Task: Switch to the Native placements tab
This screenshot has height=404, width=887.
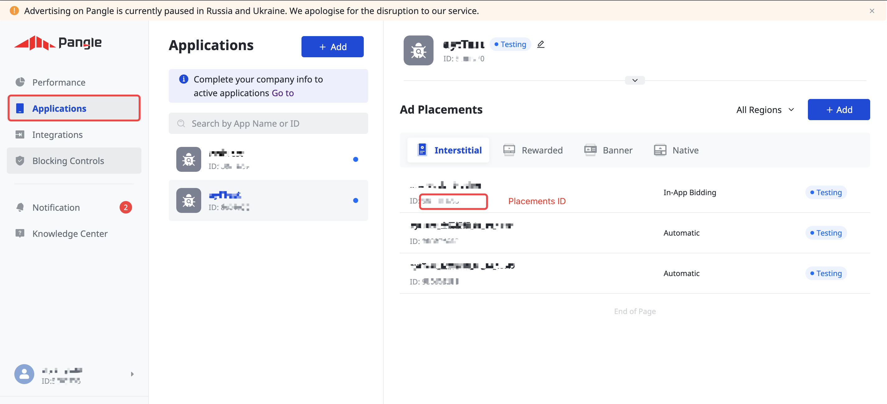Action: (x=685, y=150)
